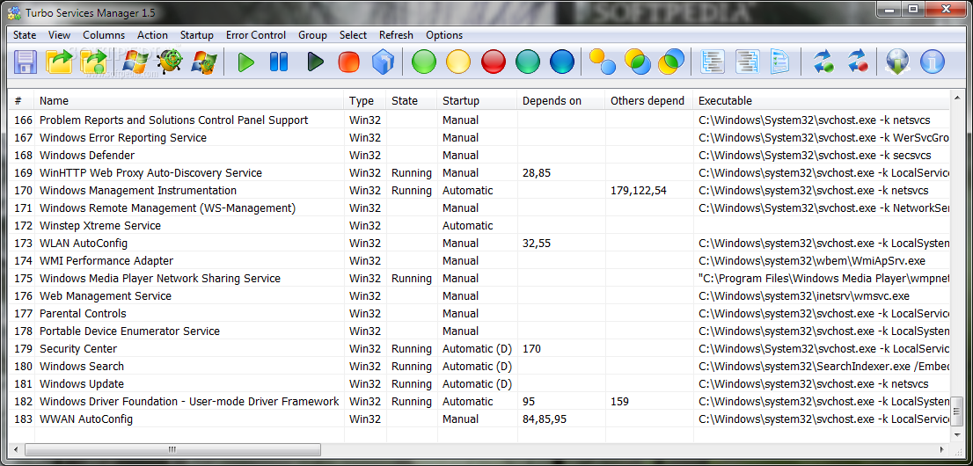The image size is (973, 466).
Task: Click the gray list lines icon
Action: pyautogui.click(x=747, y=62)
